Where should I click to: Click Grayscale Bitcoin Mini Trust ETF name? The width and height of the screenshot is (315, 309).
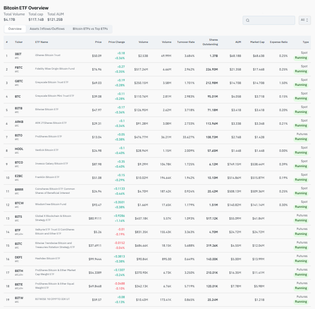tap(55, 96)
